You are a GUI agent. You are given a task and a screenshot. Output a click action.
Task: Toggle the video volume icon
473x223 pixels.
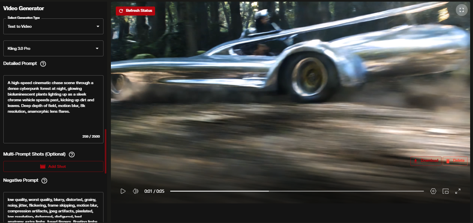tap(136, 191)
